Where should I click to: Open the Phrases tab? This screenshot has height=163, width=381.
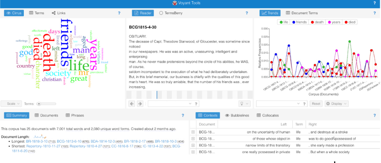coord(75,115)
